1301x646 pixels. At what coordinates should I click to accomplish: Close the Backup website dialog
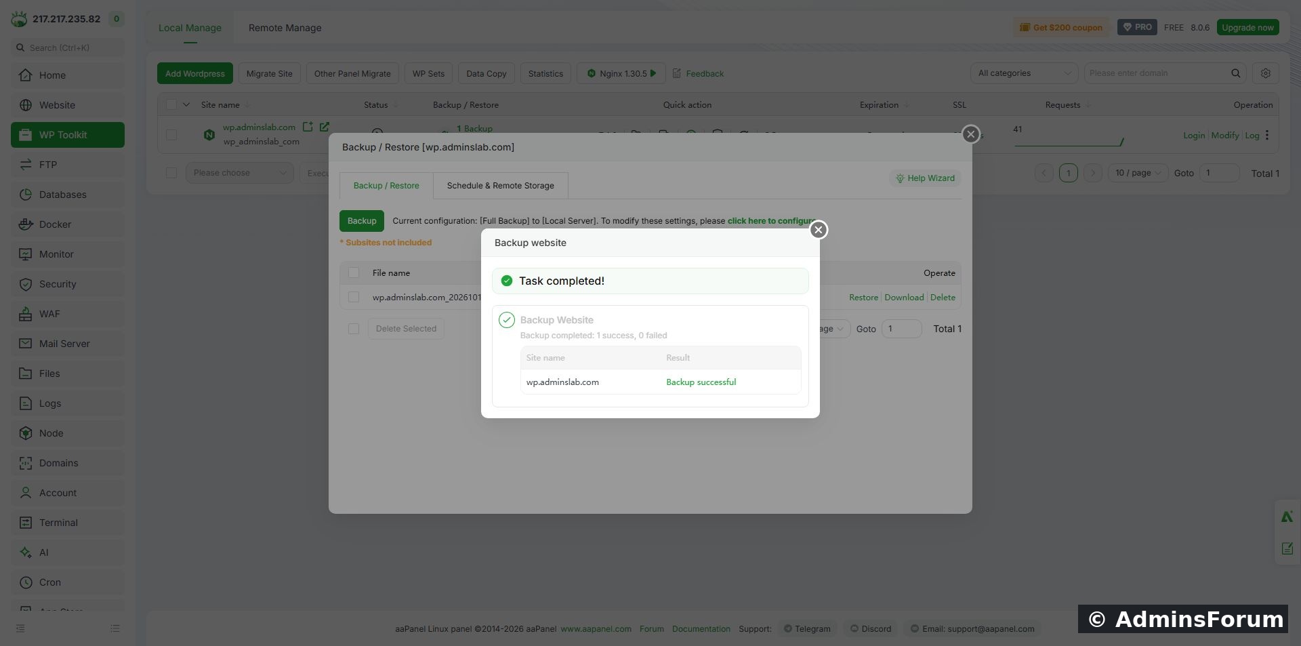pyautogui.click(x=819, y=230)
